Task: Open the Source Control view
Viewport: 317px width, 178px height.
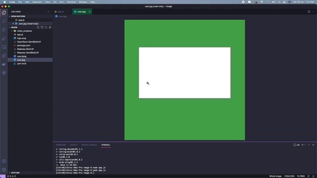Action: pos(4,30)
